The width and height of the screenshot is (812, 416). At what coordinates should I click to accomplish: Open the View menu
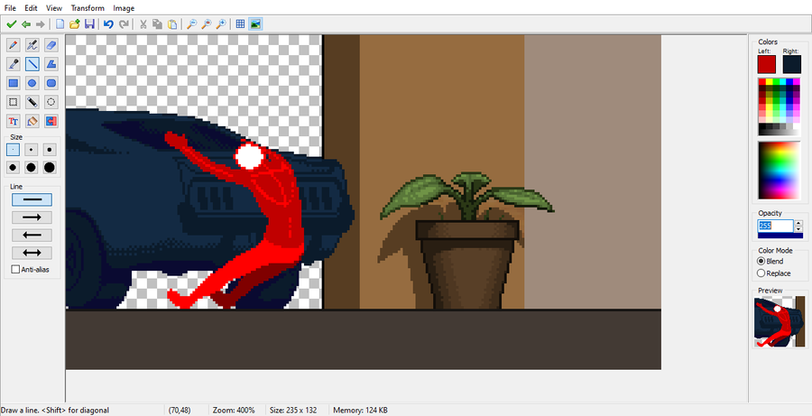(x=54, y=8)
